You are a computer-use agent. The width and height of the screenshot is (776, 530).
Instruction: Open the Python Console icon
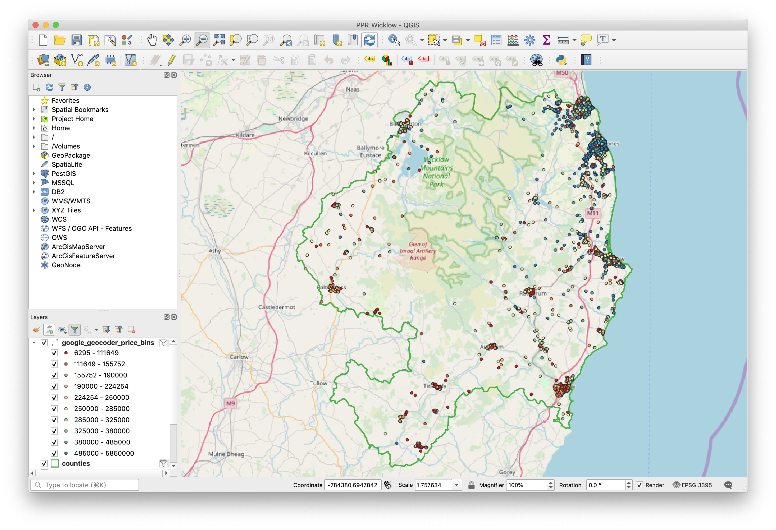coord(561,60)
